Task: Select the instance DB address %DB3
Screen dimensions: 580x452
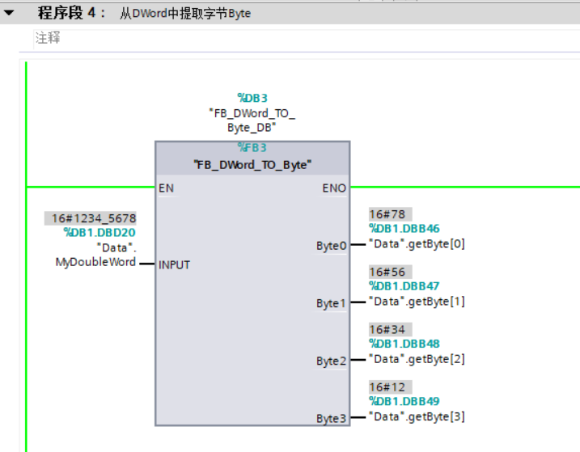Action: click(x=252, y=98)
